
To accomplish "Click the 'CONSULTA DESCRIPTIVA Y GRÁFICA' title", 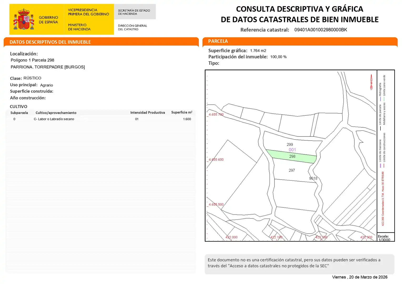I will coord(299,9).
